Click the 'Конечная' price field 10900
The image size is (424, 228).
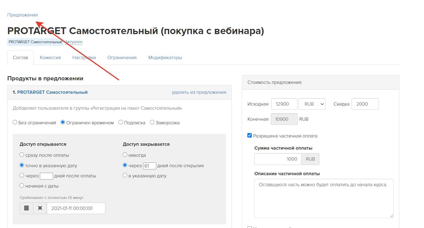pyautogui.click(x=284, y=119)
